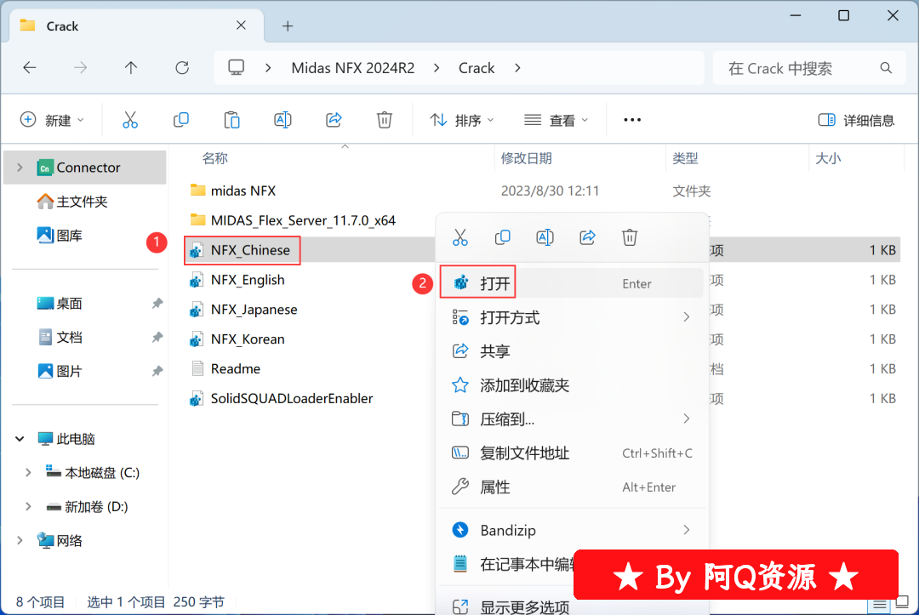Expand the 本地磁盘 (C:) node
919x615 pixels.
(28, 473)
